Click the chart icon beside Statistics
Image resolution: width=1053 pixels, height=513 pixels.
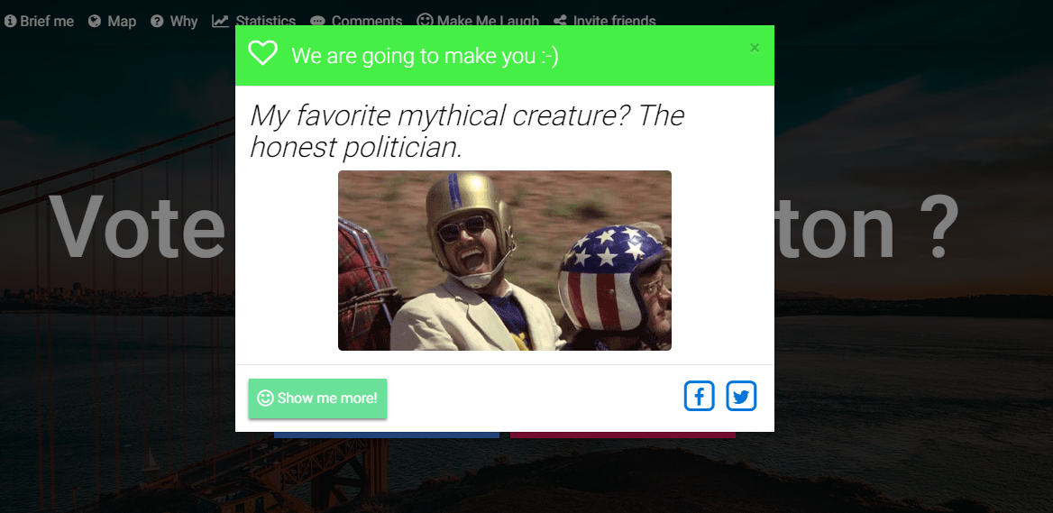coord(220,20)
